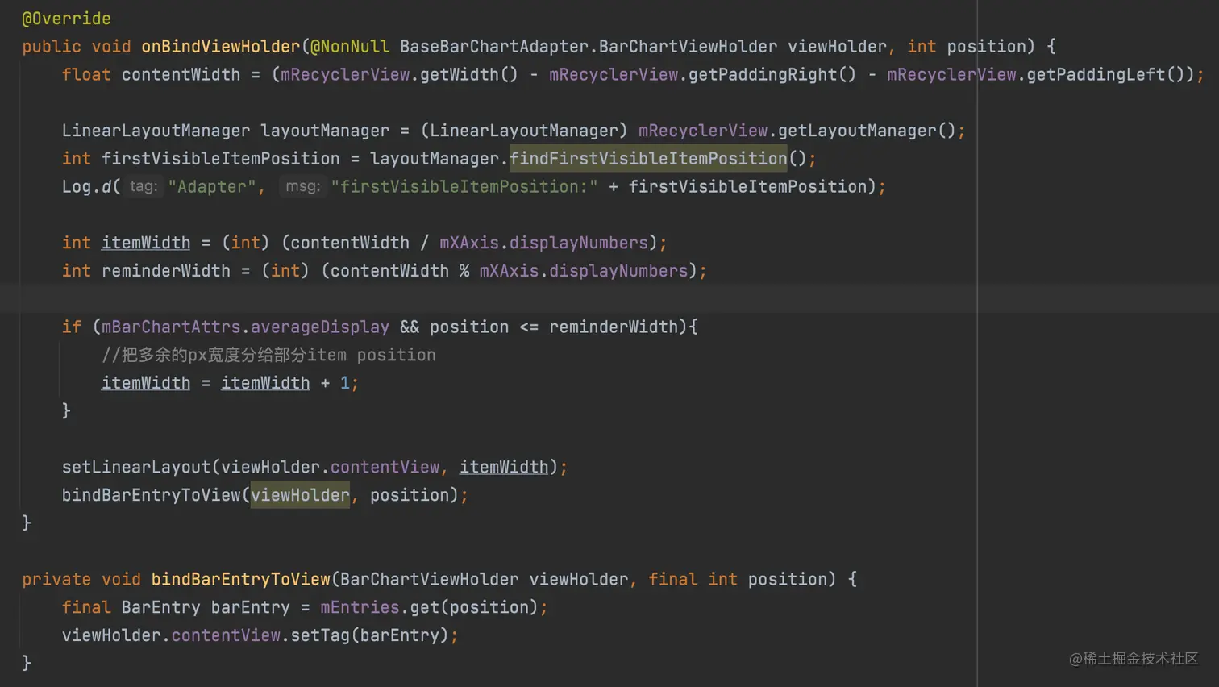Image resolution: width=1219 pixels, height=687 pixels.
Task: Click the @Override annotation
Action: [66, 19]
